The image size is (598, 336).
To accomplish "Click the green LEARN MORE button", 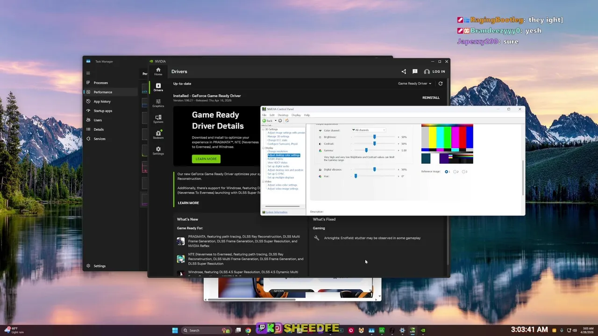I will [206, 159].
